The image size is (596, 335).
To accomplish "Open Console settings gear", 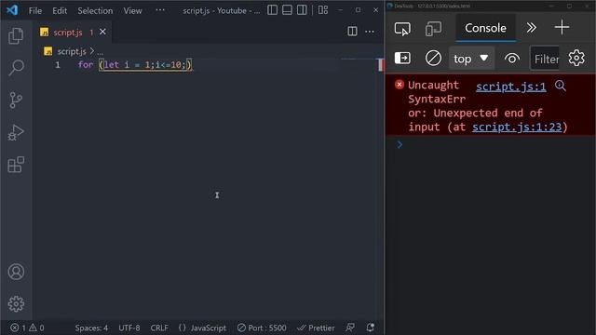I will pyautogui.click(x=576, y=58).
